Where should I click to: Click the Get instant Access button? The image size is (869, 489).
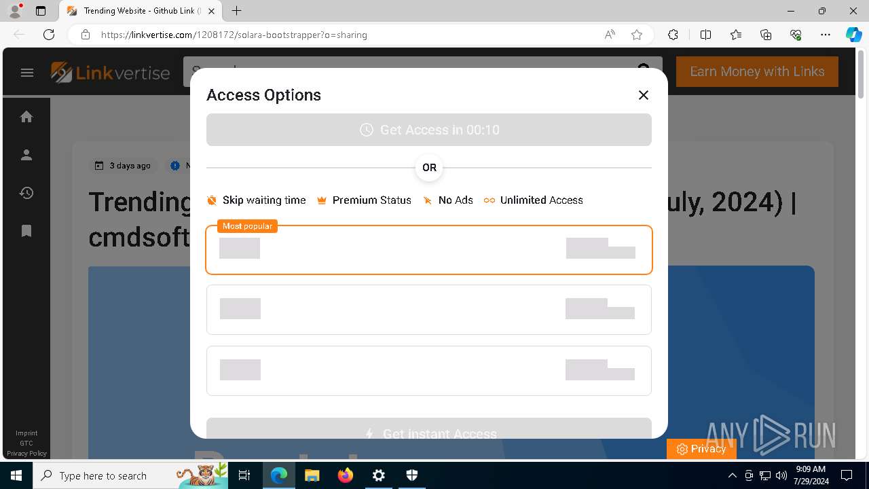tap(429, 429)
